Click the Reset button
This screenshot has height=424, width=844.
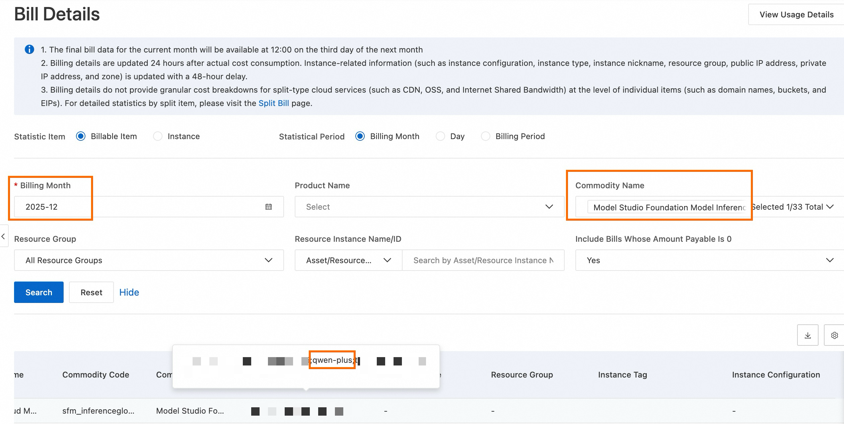(x=91, y=292)
